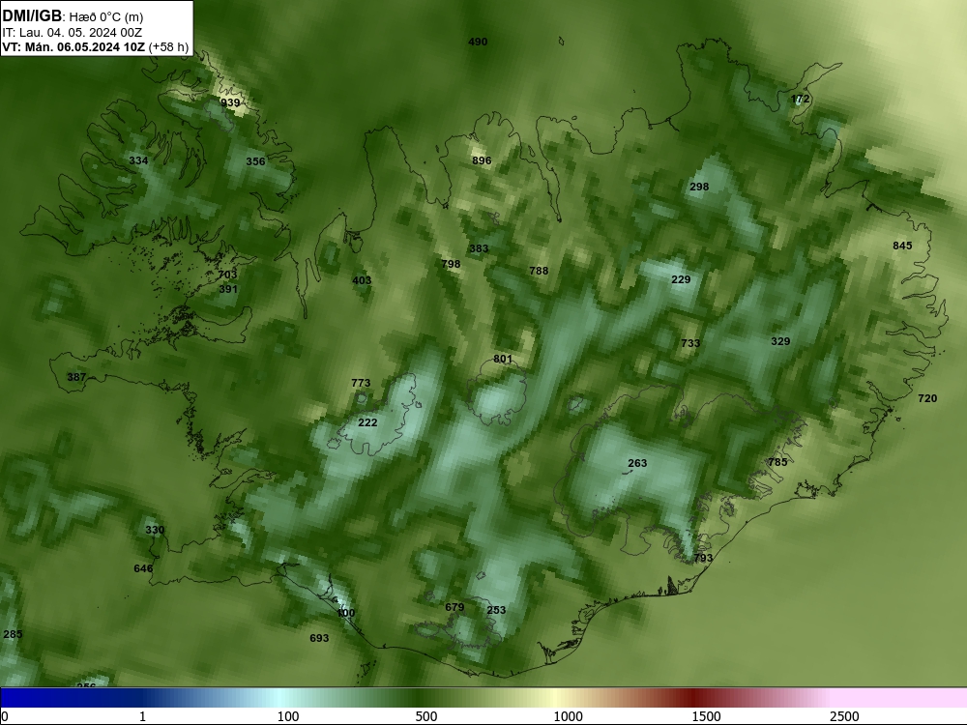
Task: Click the 1 tick on the color scale
Action: point(142,716)
